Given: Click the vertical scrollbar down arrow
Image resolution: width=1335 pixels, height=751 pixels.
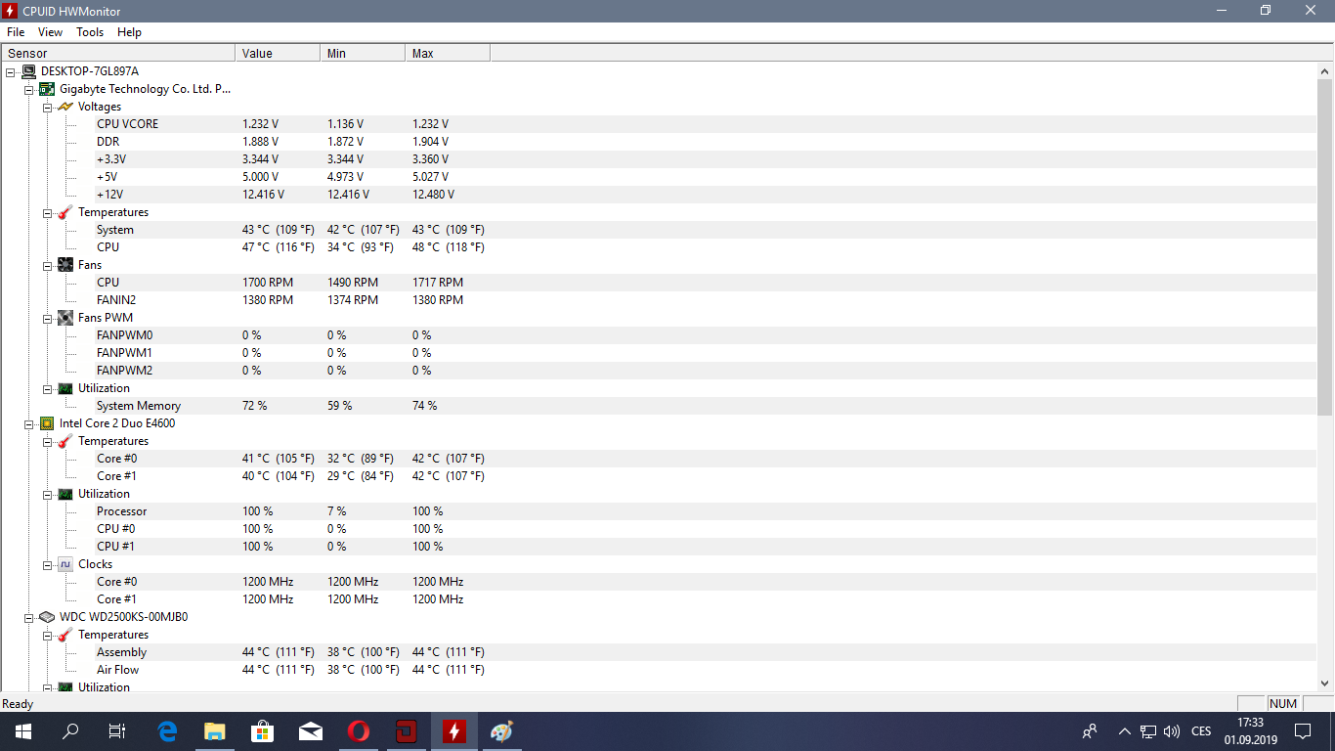Looking at the screenshot, I should click(x=1325, y=684).
